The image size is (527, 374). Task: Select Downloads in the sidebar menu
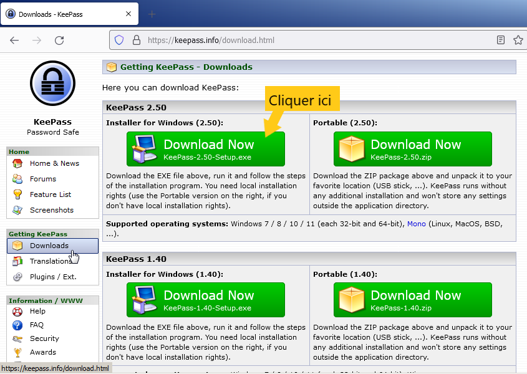point(52,246)
